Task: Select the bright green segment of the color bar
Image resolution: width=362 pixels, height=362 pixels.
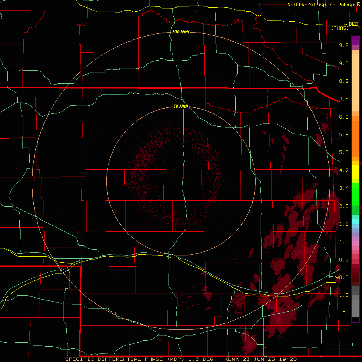Action: [355, 194]
